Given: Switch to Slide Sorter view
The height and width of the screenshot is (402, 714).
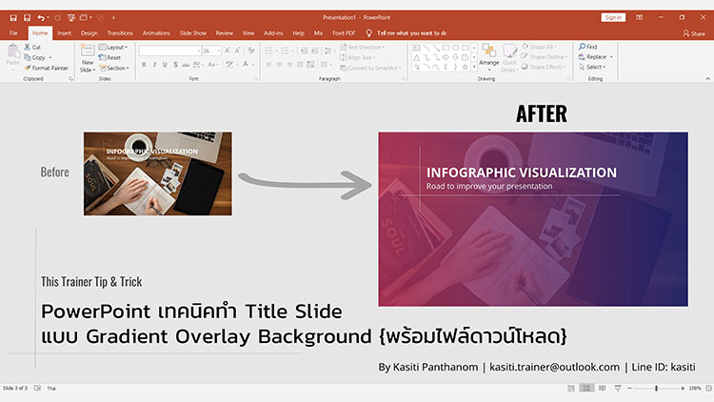Looking at the screenshot, I should [586, 388].
